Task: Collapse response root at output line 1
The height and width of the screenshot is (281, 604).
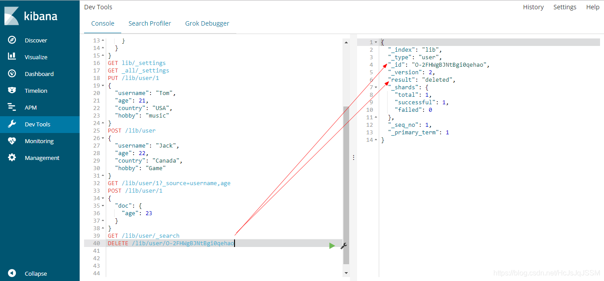Action: (376, 42)
